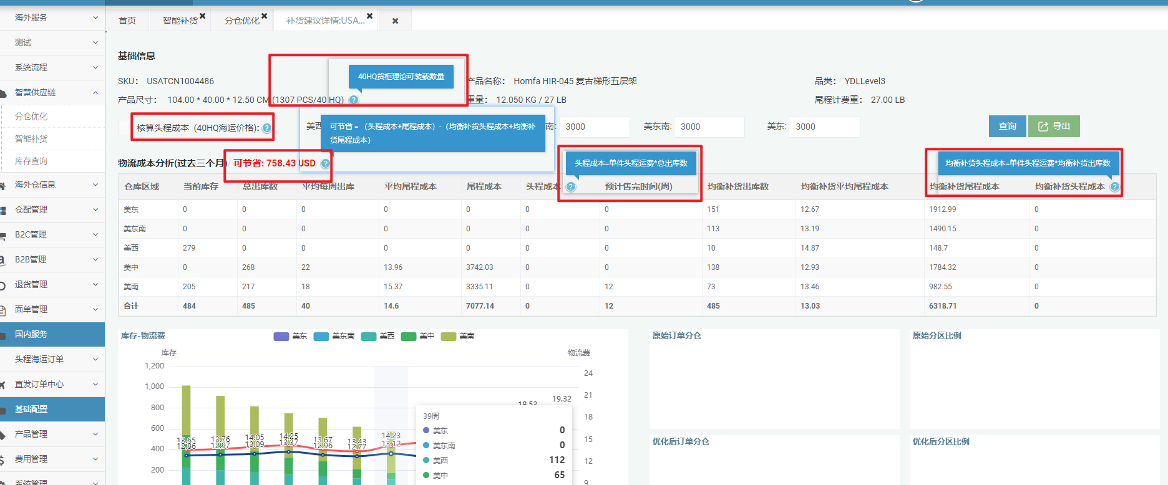
Task: Click help icon in the 头程成本 column header
Action: pos(571,186)
